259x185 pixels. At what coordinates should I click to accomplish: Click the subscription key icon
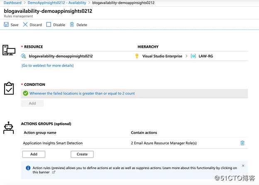tap(137, 56)
